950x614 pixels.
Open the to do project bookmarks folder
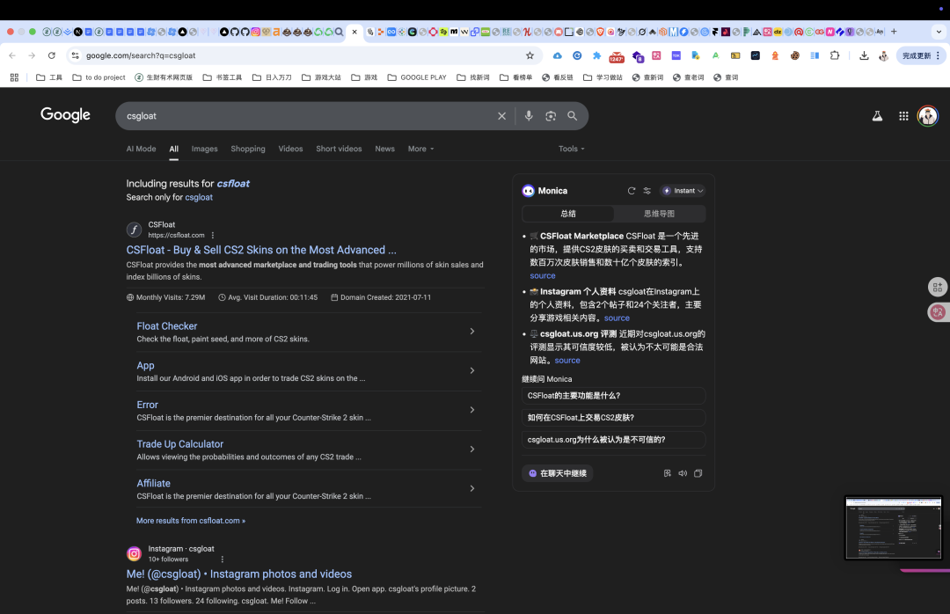[x=99, y=77]
